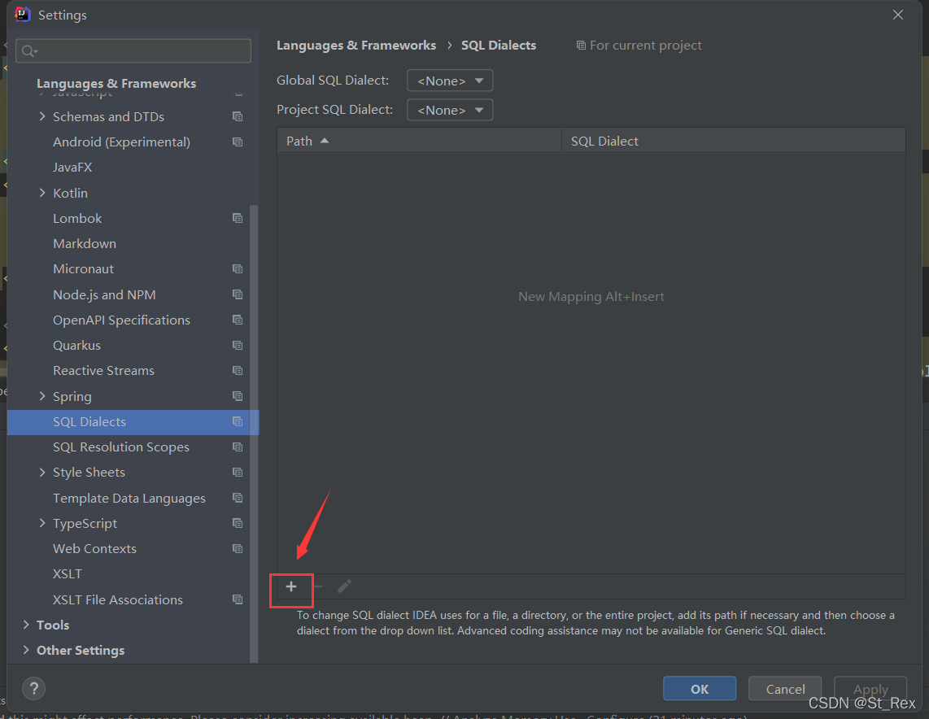Click the minus remove-mapping icon

click(317, 586)
